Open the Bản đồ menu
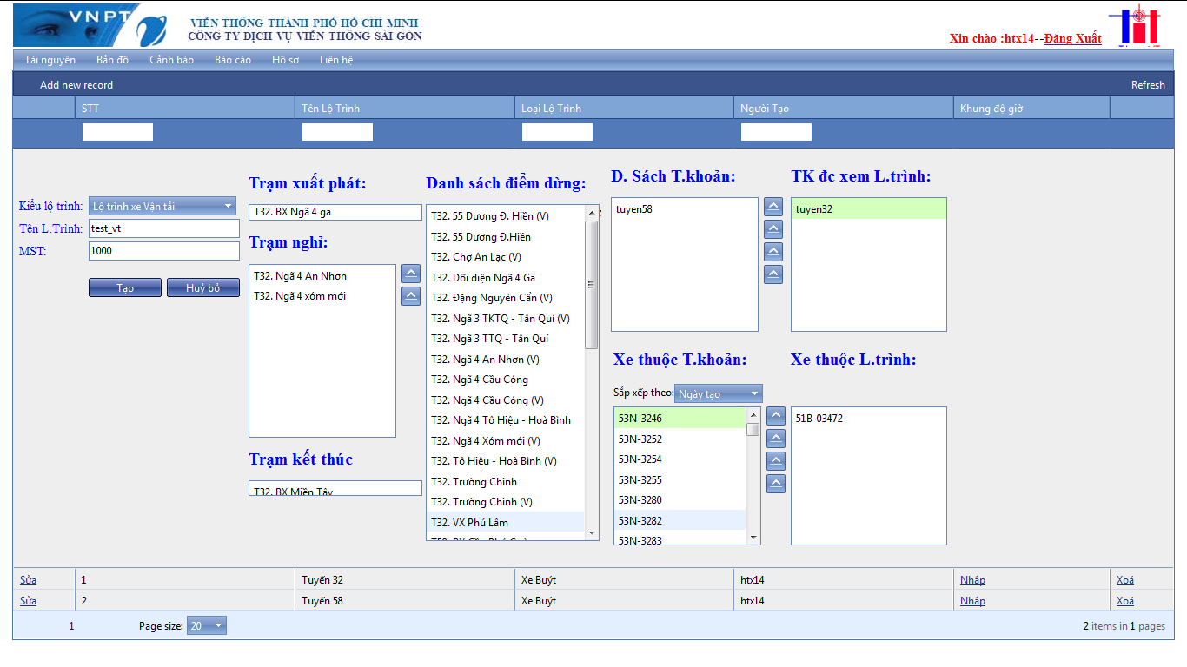 pos(112,60)
